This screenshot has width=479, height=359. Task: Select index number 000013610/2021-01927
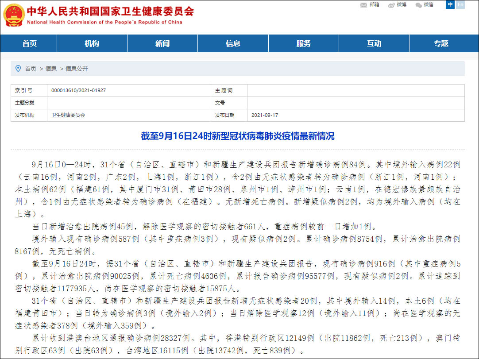point(78,90)
